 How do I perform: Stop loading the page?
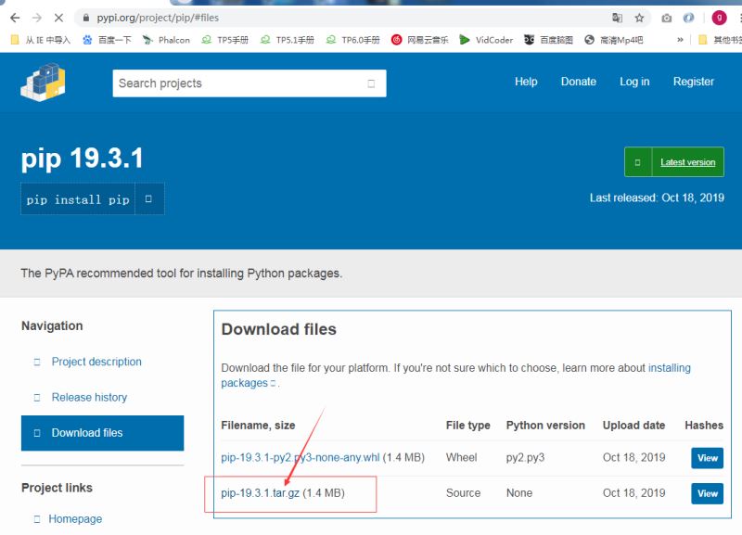tap(58, 18)
